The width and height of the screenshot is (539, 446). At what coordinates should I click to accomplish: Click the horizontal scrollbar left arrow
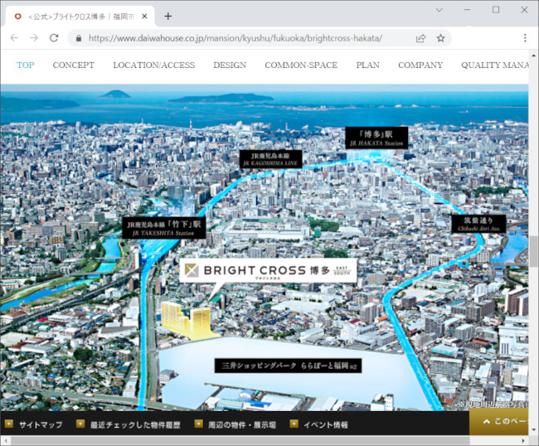click(x=5, y=440)
